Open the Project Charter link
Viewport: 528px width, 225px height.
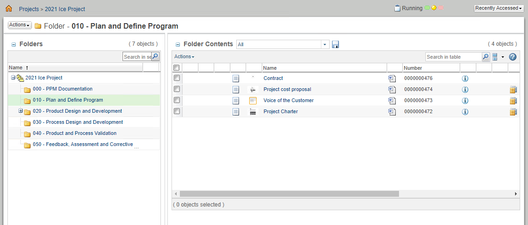pos(281,111)
